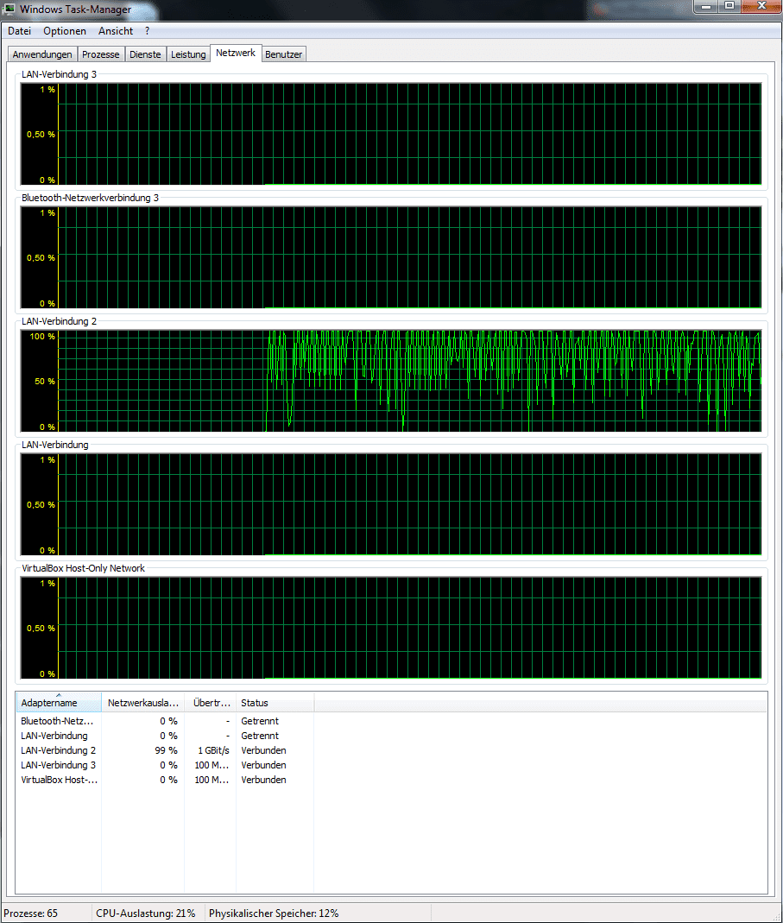Click Verbunden status of LAN-Verbindung 2
This screenshot has height=923, width=783.
coord(263,750)
